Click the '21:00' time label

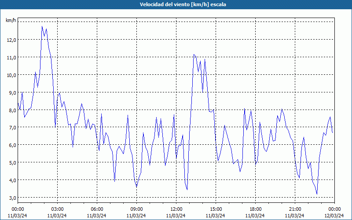295,209
